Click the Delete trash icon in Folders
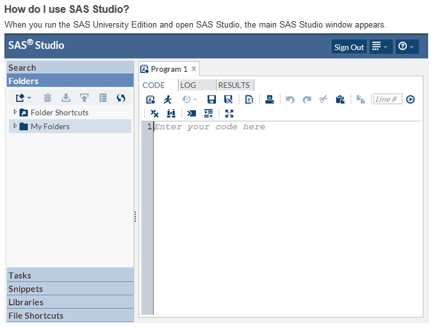 click(47, 98)
